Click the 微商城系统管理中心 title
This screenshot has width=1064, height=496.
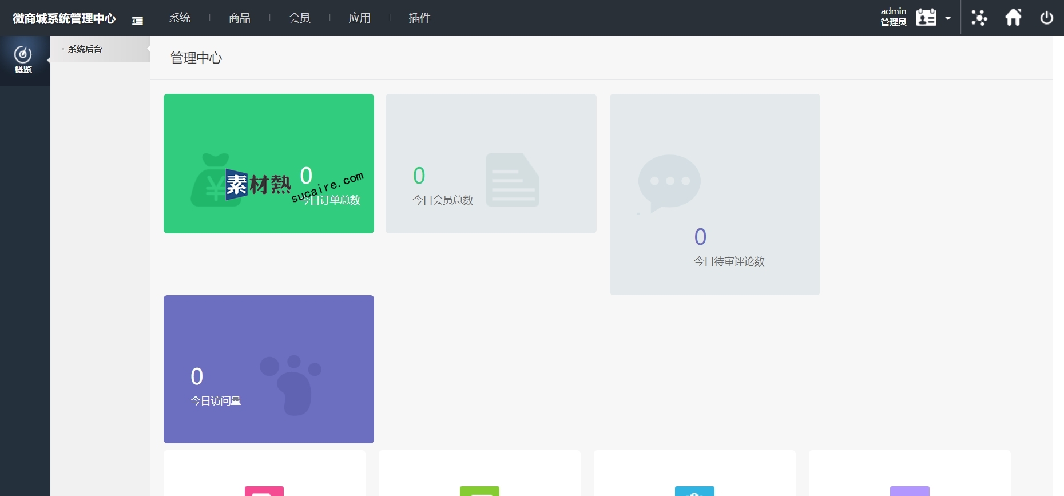tap(64, 18)
